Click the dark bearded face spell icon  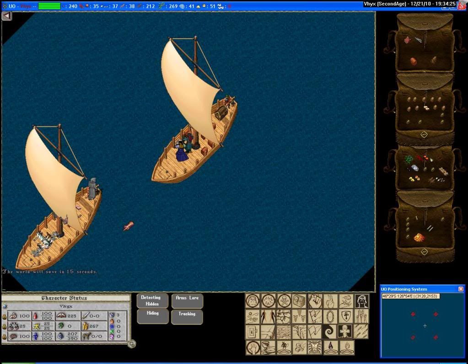362,301
